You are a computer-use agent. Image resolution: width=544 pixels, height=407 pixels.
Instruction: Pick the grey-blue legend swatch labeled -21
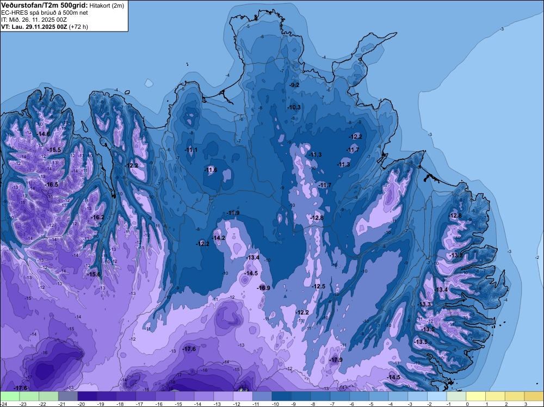point(68,396)
